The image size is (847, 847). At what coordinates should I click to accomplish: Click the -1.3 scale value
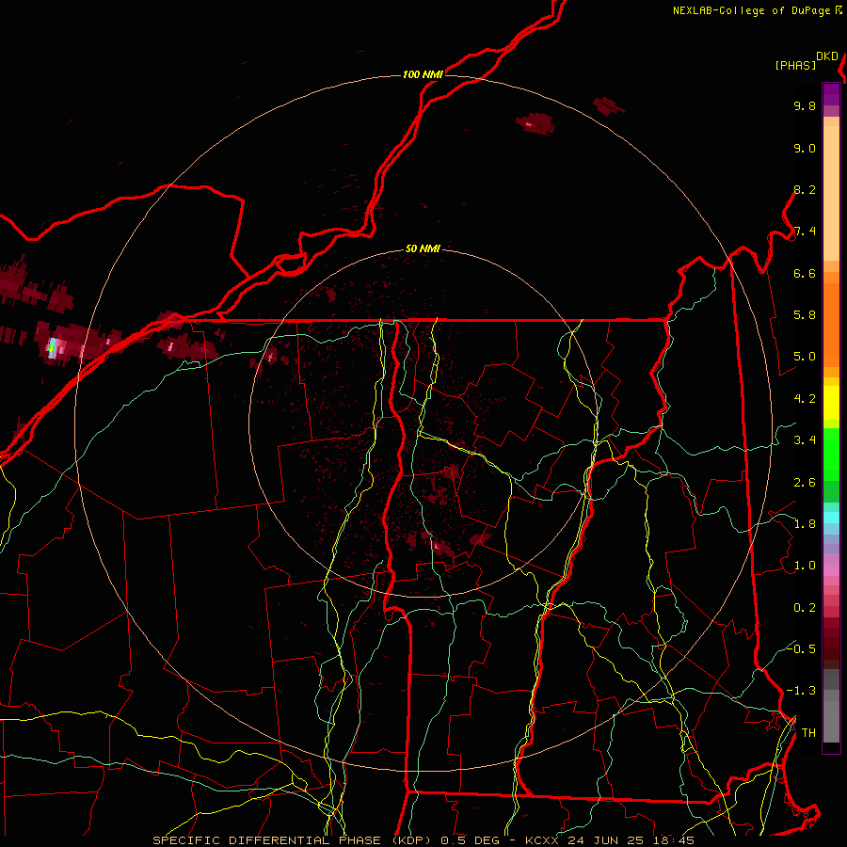pos(802,691)
